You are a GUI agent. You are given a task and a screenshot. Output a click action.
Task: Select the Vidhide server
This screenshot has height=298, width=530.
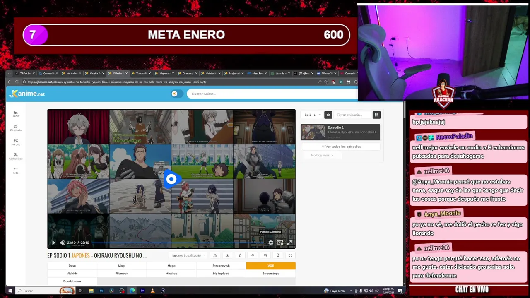click(72, 274)
